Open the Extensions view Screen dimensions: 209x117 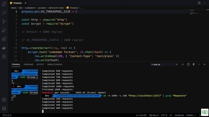(4, 39)
